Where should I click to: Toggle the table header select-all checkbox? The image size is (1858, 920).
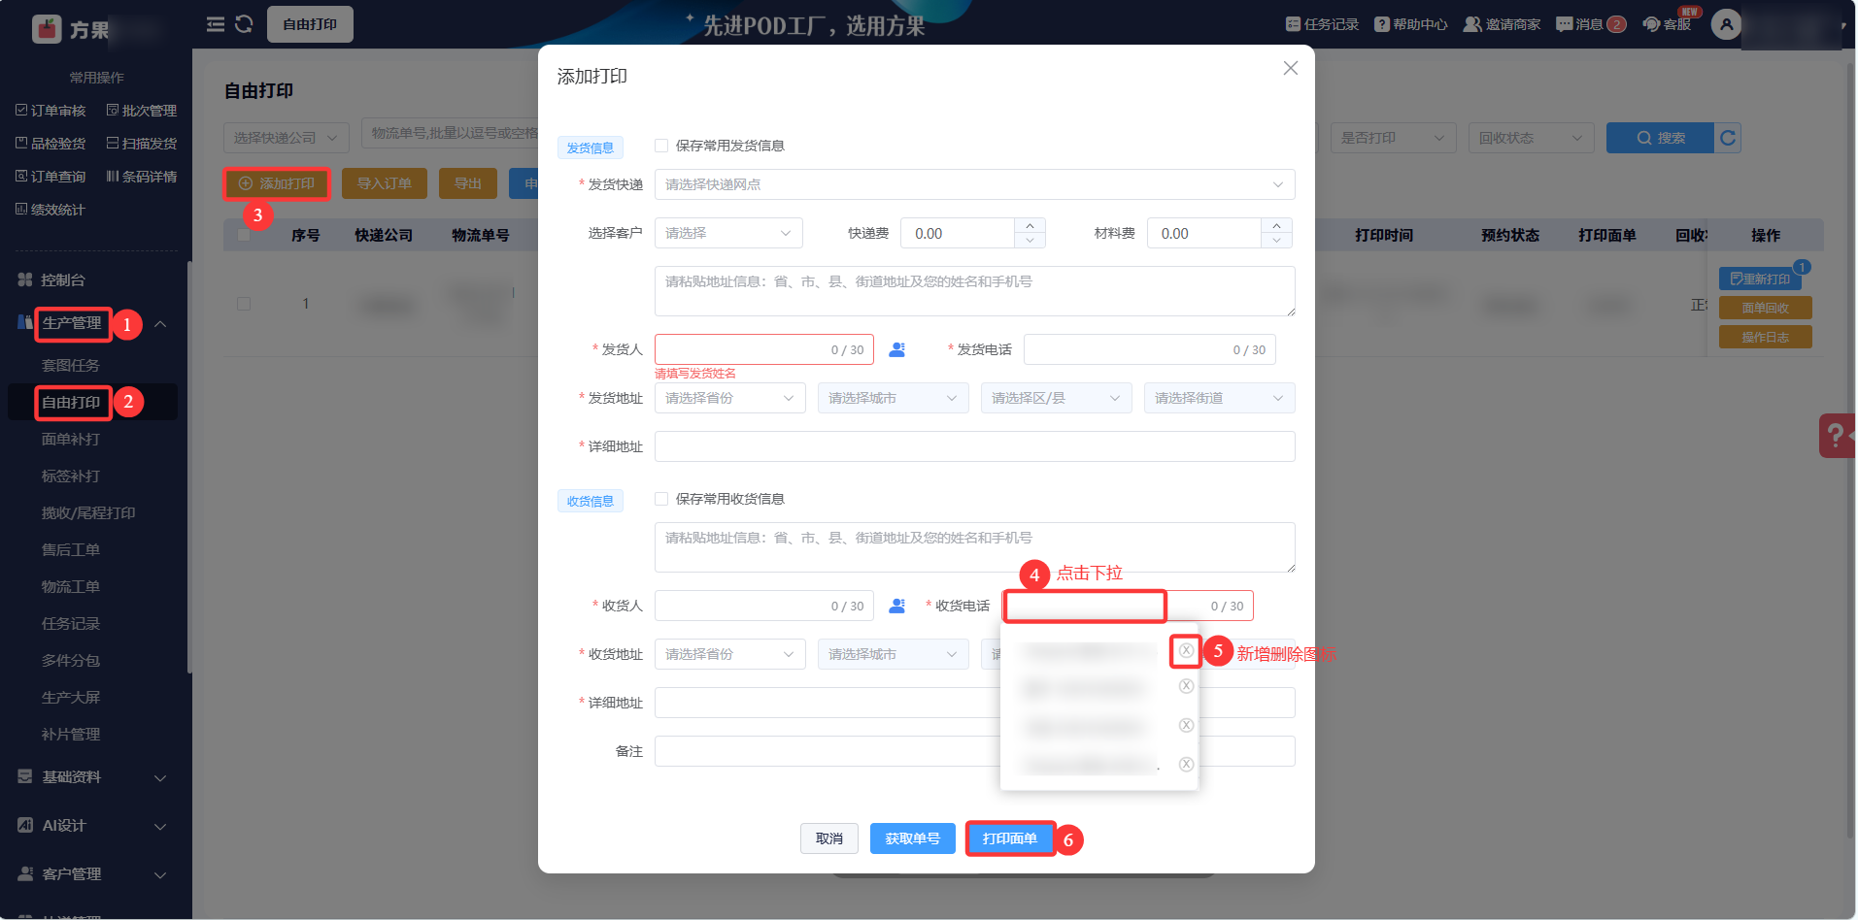click(244, 235)
